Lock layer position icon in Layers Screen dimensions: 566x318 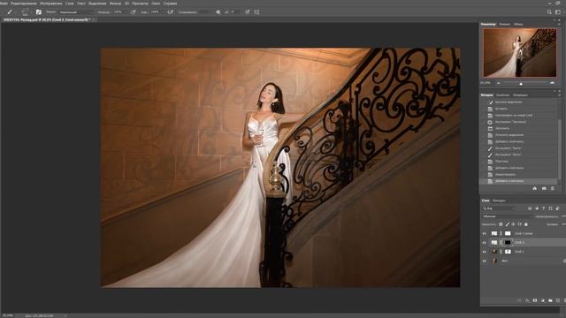(x=513, y=224)
